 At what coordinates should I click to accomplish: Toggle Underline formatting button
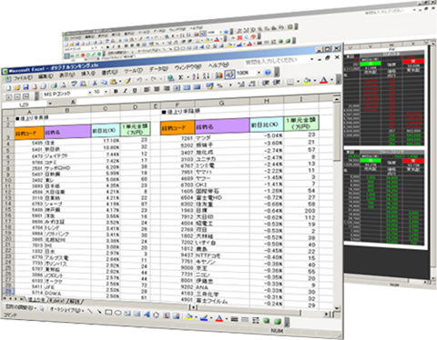(135, 90)
